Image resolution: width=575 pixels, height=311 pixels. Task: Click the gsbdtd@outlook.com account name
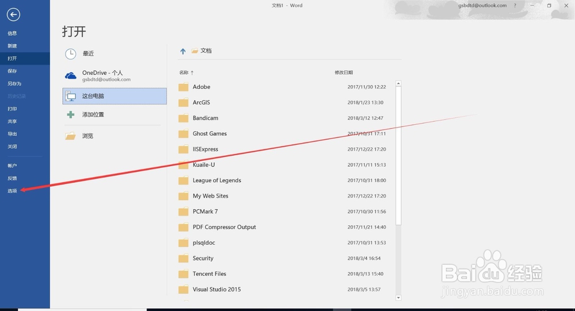coord(482,6)
